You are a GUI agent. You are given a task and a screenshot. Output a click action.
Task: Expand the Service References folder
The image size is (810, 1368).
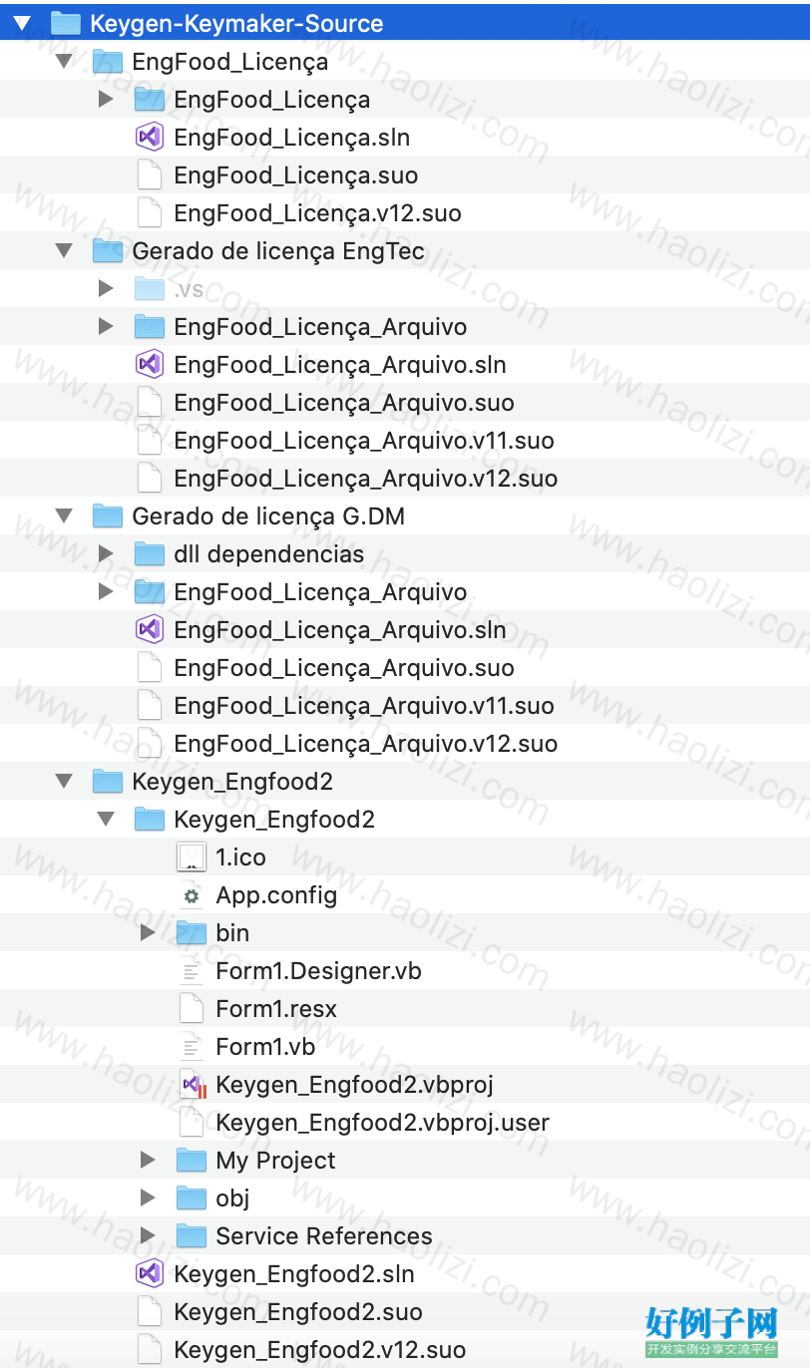148,1235
